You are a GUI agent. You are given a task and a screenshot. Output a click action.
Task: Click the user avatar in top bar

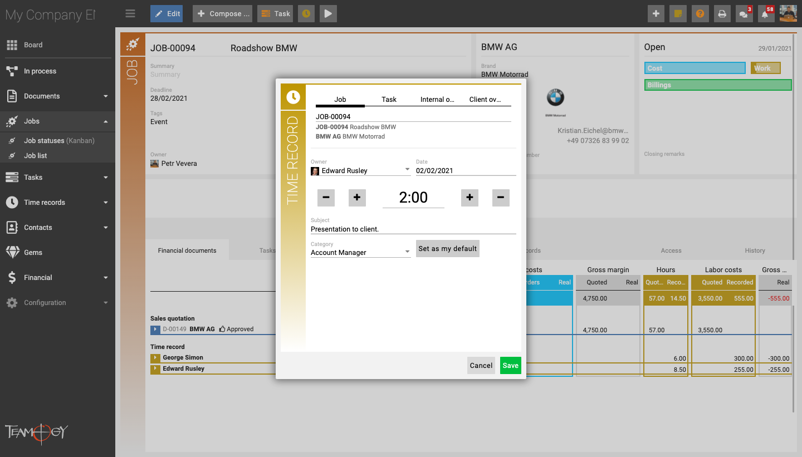[x=788, y=13]
